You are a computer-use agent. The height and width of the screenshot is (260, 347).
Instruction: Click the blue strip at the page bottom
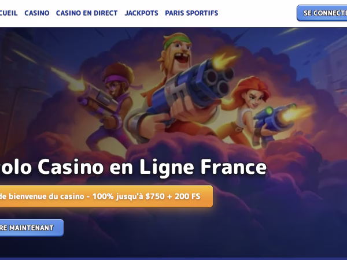coord(173,259)
